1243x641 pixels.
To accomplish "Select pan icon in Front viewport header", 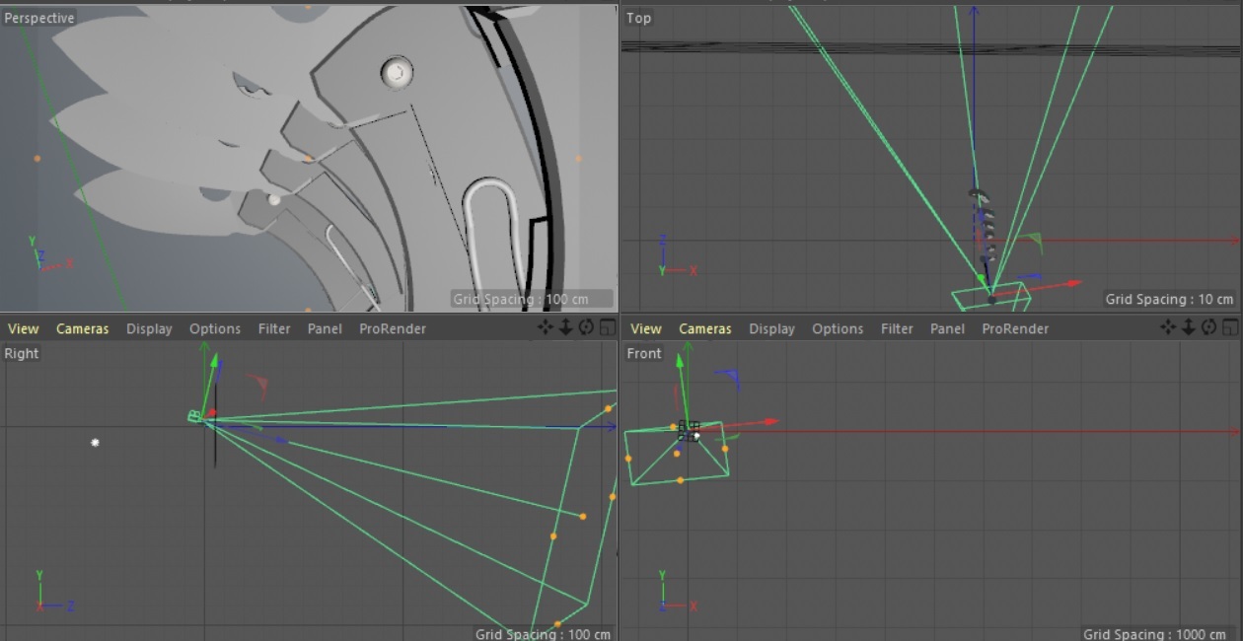I will [x=1168, y=328].
